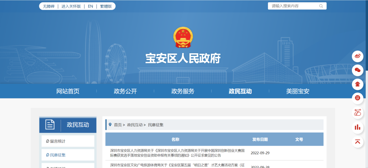
Task: Click the location pin icon in breadcrumb
Action: [110, 125]
